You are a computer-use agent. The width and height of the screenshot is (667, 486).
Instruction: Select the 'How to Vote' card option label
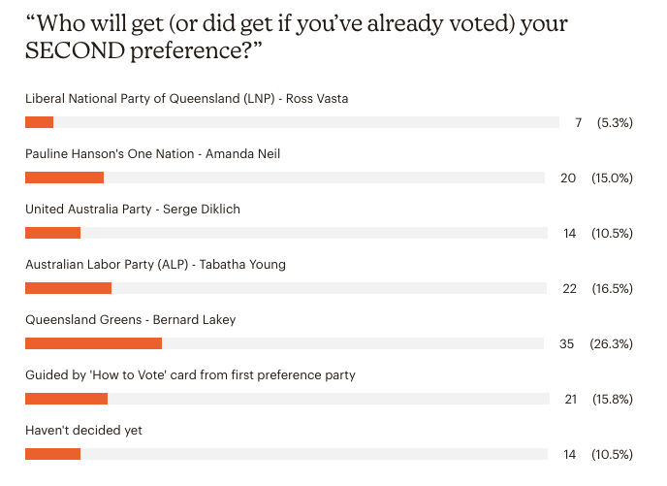(x=190, y=375)
